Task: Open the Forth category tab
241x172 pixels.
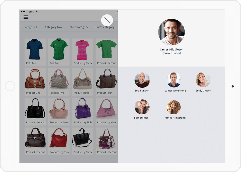Action: tap(105, 27)
